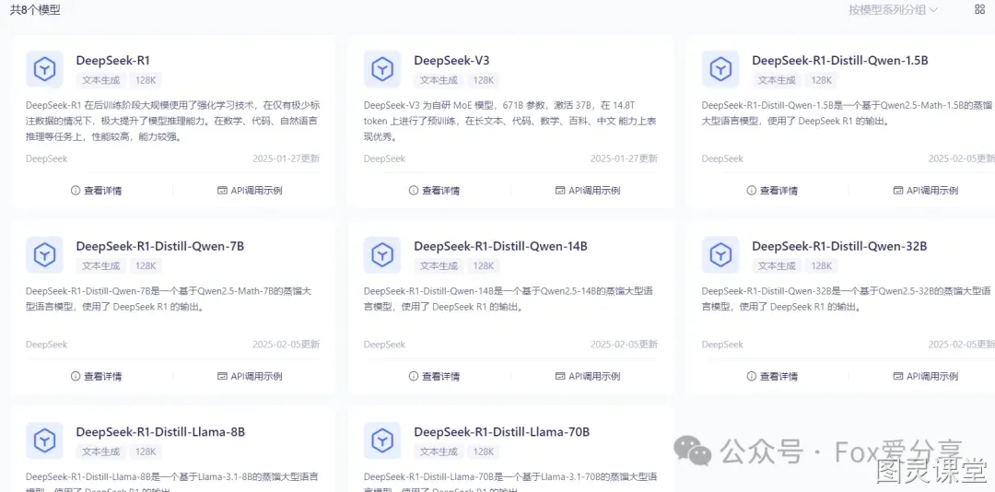Click the DeepSeek-R1-Distill-Qwen-7B logo icon
995x492 pixels.
tap(44, 254)
